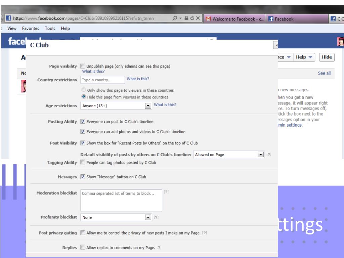Click 'What is this?' under Unpublish page
344x258 pixels.
pos(93,71)
